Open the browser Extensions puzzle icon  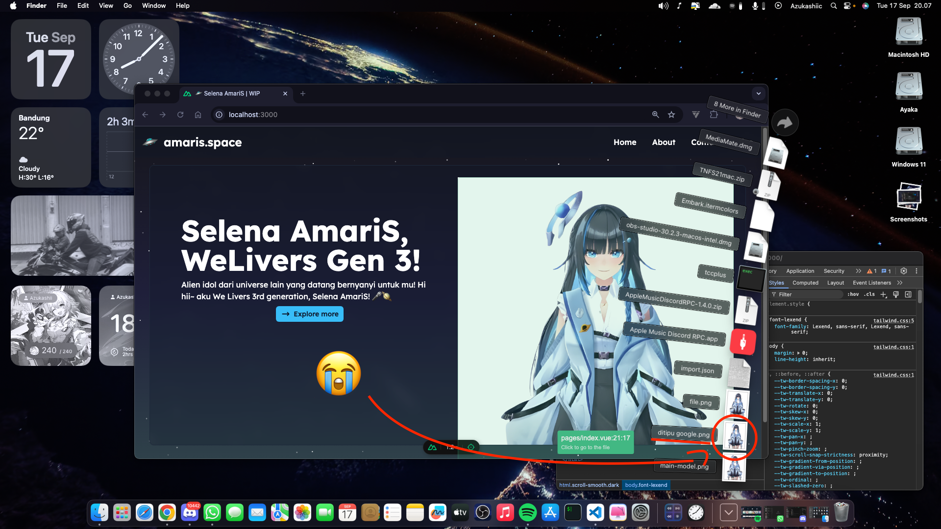pos(714,115)
